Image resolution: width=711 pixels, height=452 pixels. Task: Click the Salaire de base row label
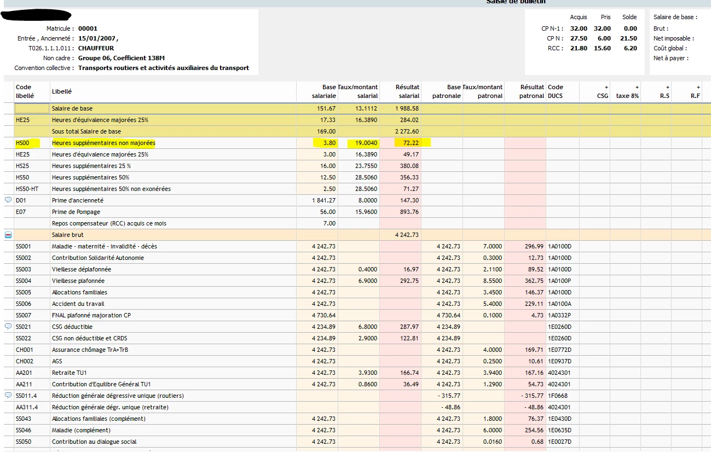[x=72, y=109]
